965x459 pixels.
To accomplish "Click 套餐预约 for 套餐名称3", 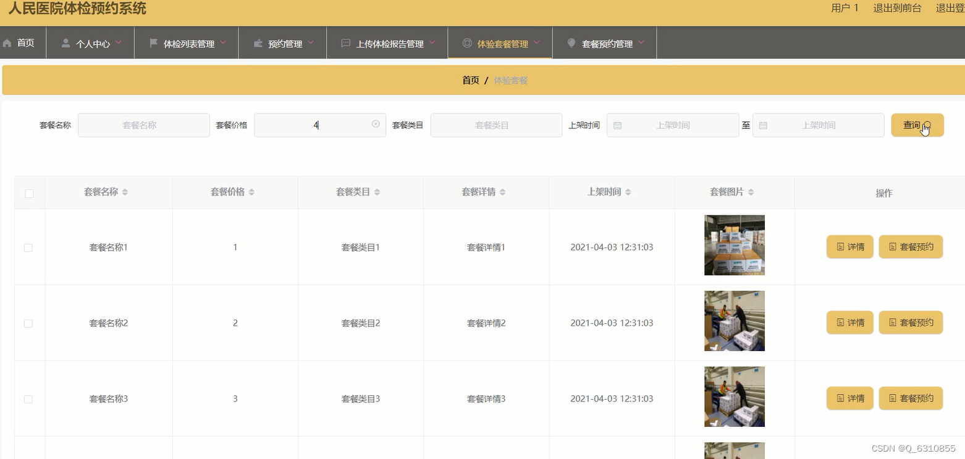I will tap(911, 399).
